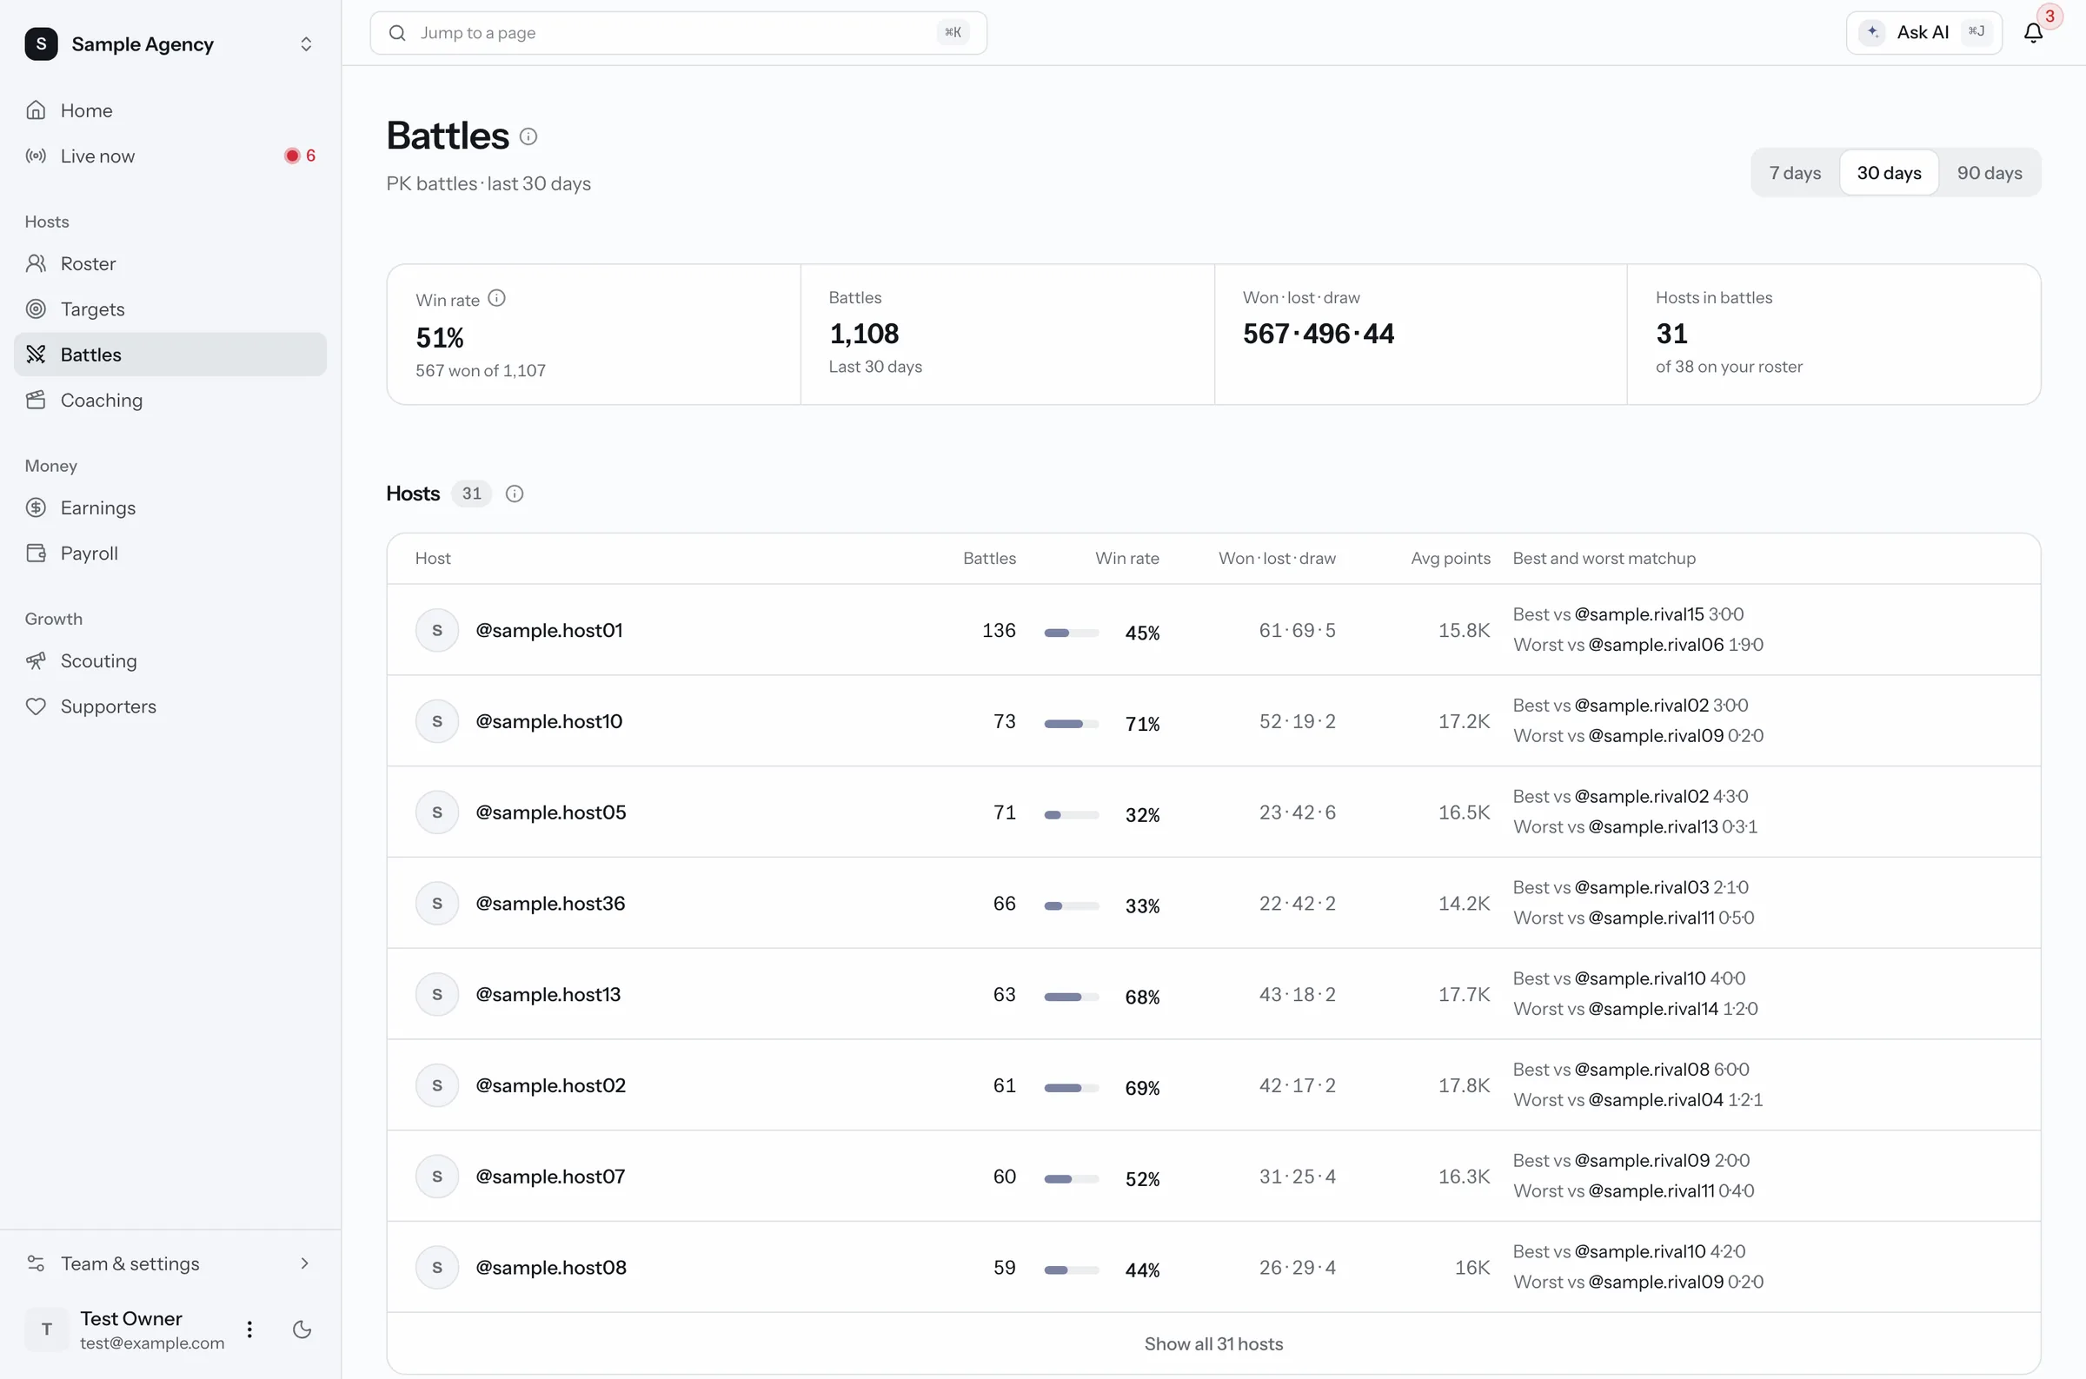Click the @sample.host02 name

point(550,1085)
